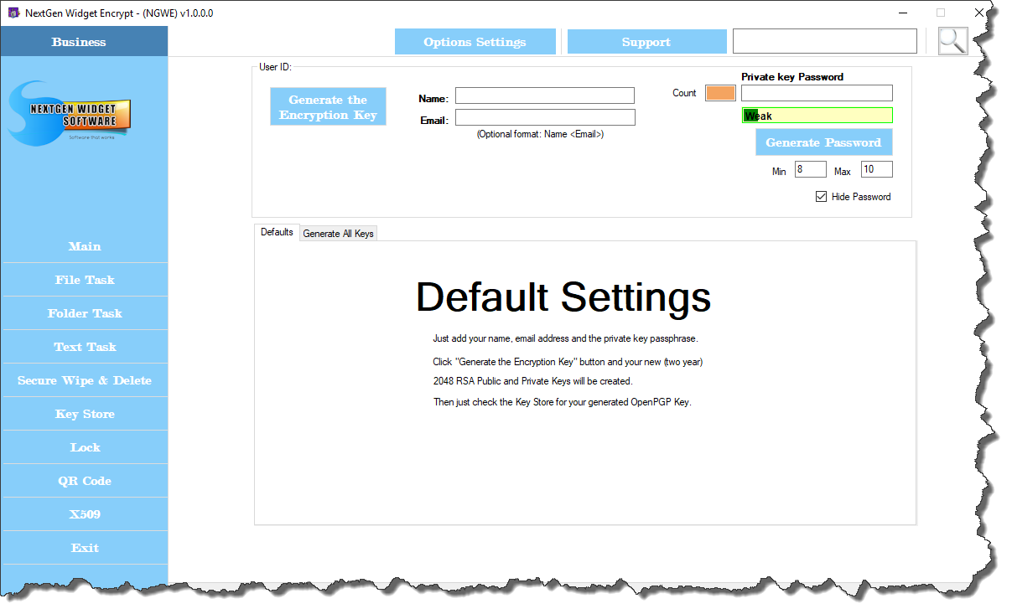Switch to the Generate All Keys tab
Viewport: 1012px width, 614px height.
(x=338, y=234)
